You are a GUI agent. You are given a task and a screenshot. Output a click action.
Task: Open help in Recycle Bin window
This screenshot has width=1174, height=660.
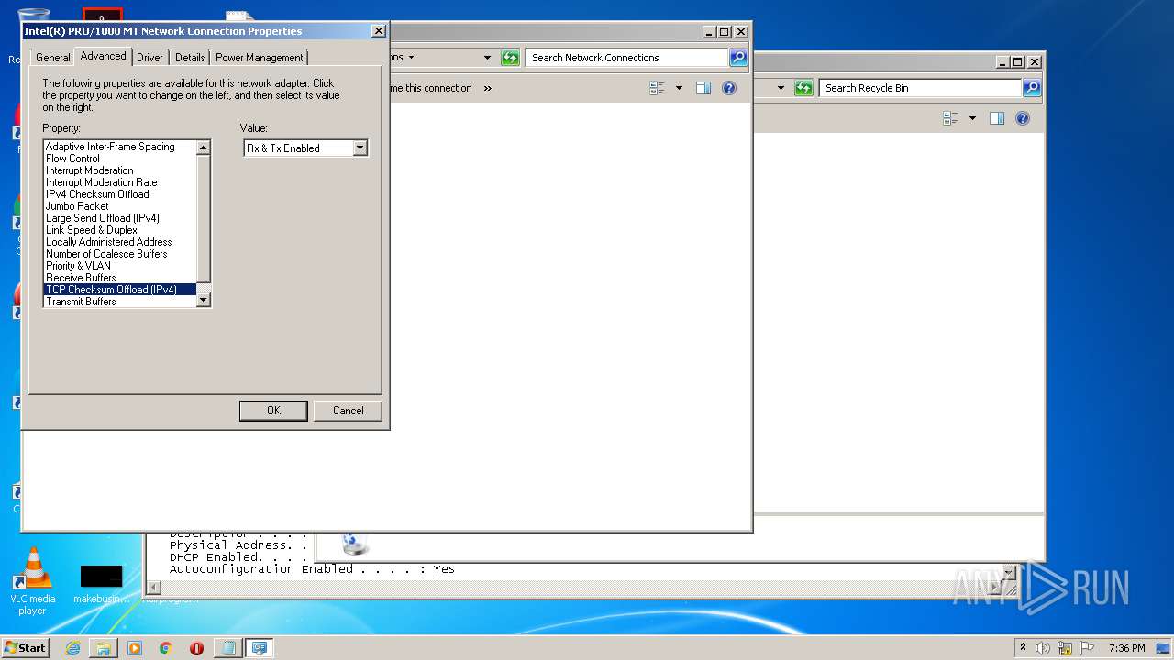[x=1023, y=118]
